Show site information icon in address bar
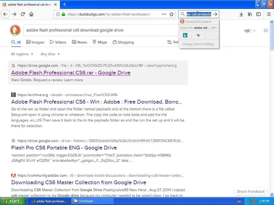Screen dimensions: 274x205 (x=58, y=14)
